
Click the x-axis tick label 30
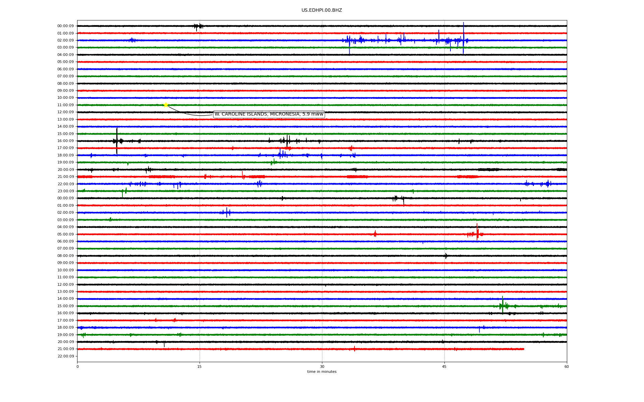(x=322, y=366)
